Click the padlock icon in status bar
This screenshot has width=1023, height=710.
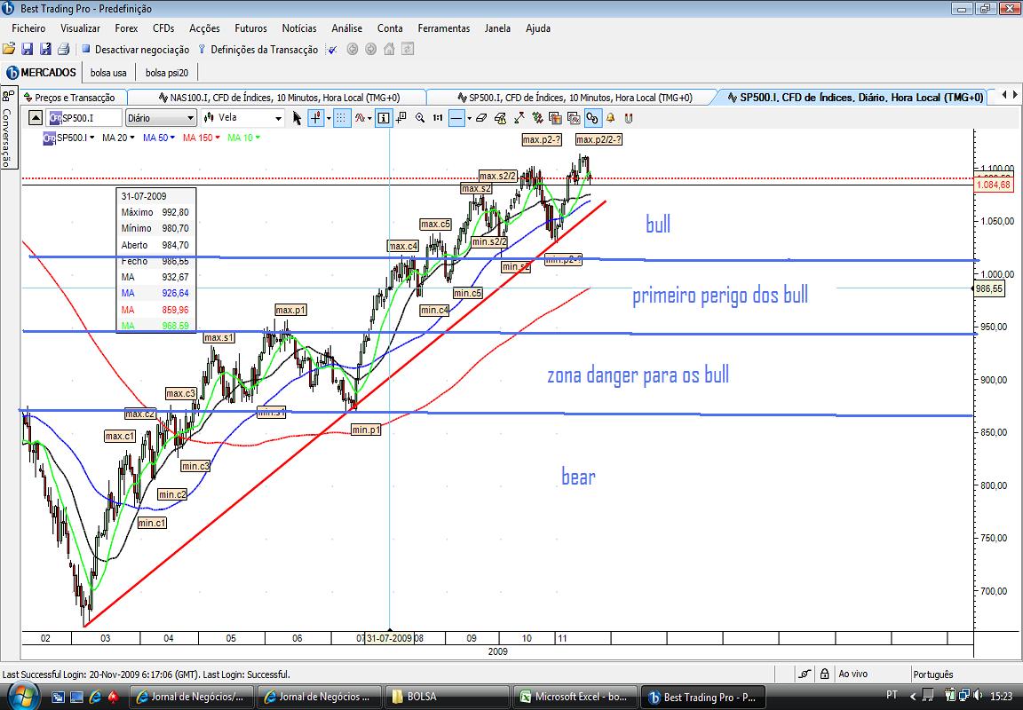825,674
